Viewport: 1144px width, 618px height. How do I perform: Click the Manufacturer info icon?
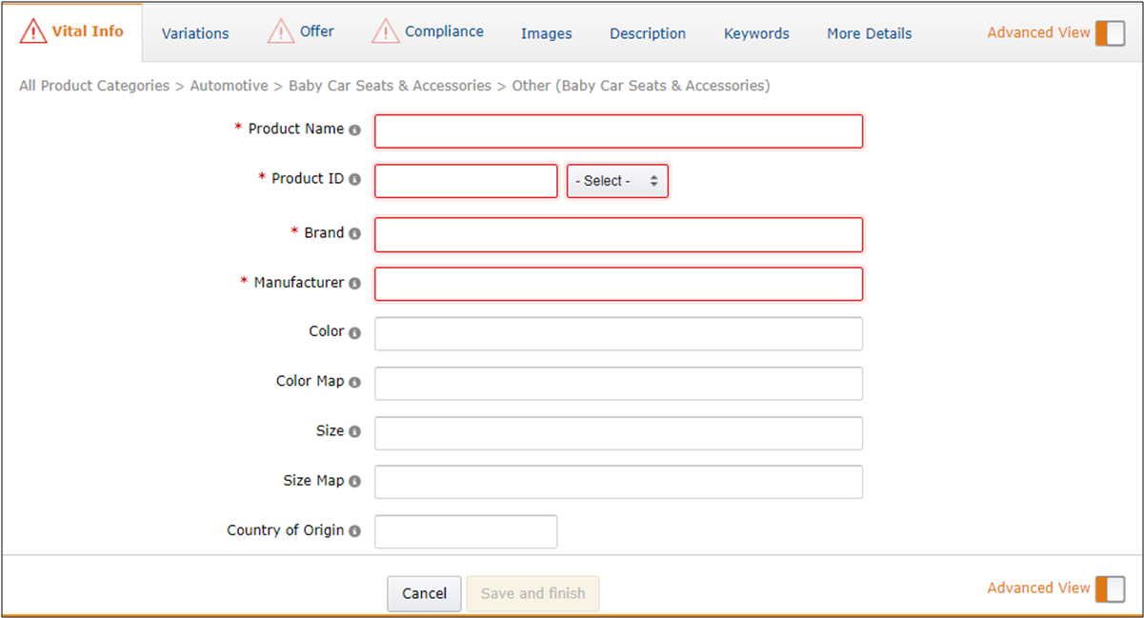[x=354, y=283]
